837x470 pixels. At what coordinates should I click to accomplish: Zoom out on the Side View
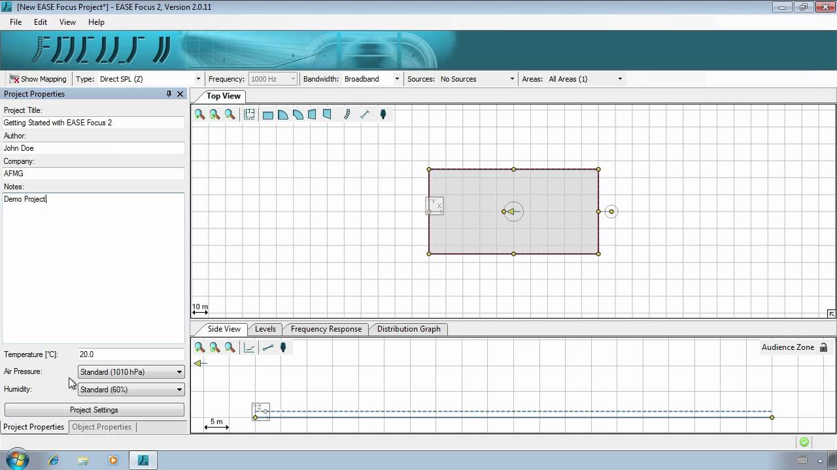point(230,347)
